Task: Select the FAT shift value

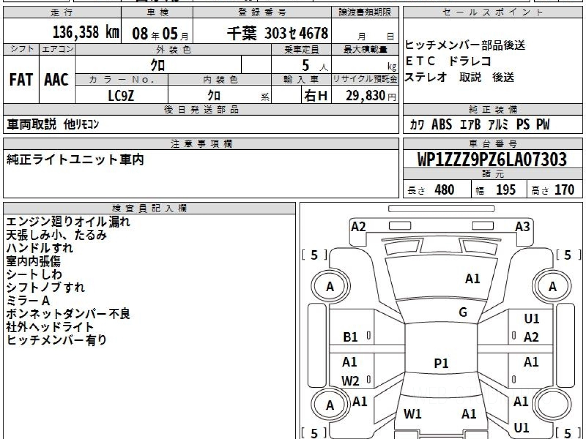Action: (21, 80)
